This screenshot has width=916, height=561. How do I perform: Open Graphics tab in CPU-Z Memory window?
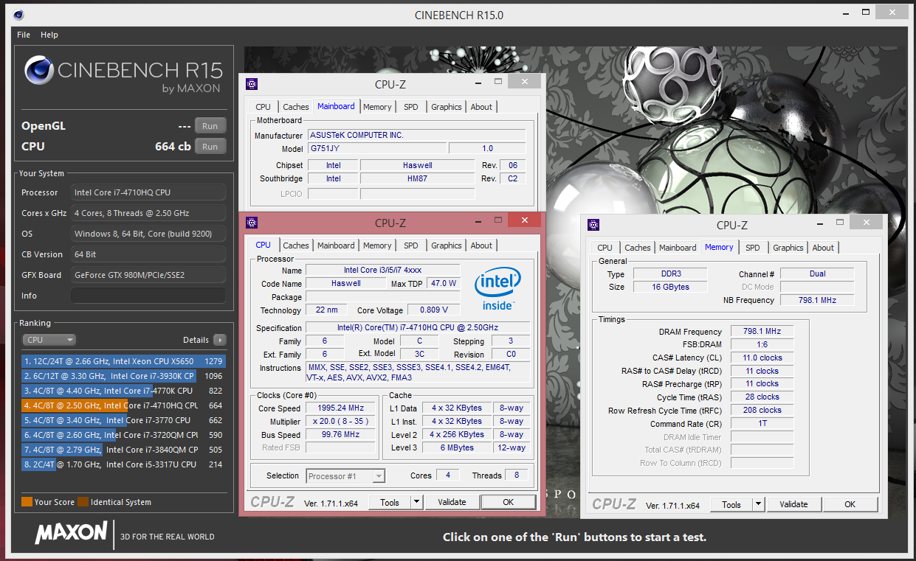[x=788, y=248]
